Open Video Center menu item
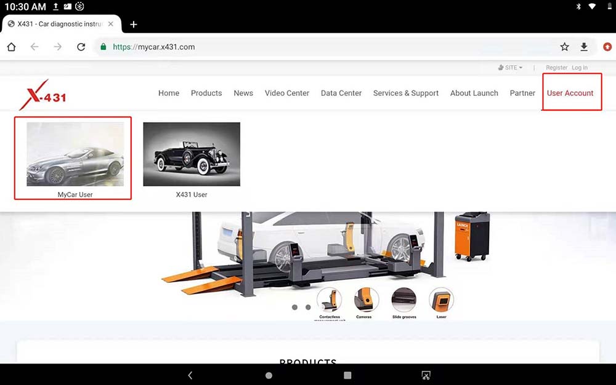 coord(287,93)
